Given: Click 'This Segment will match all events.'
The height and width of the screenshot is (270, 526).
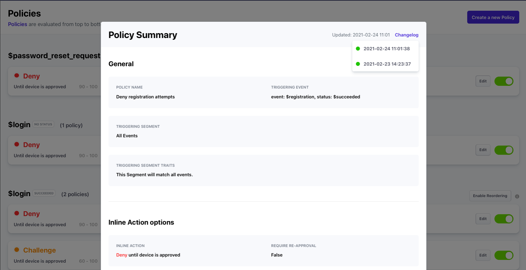Looking at the screenshot, I should click(154, 175).
